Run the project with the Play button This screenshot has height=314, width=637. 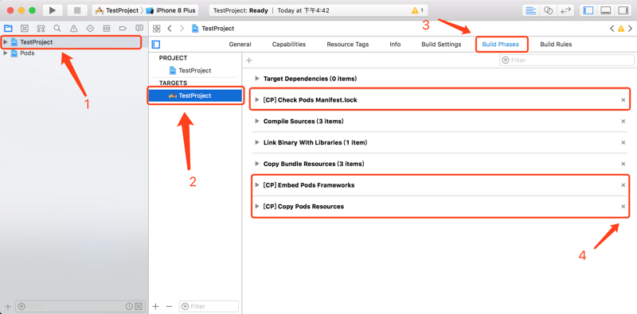53,10
